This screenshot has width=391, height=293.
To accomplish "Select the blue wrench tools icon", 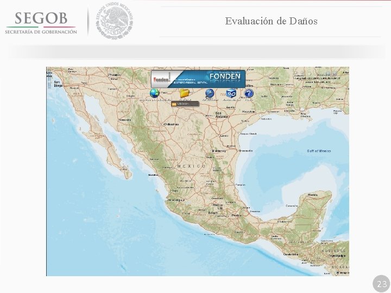I will pyautogui.click(x=210, y=93).
